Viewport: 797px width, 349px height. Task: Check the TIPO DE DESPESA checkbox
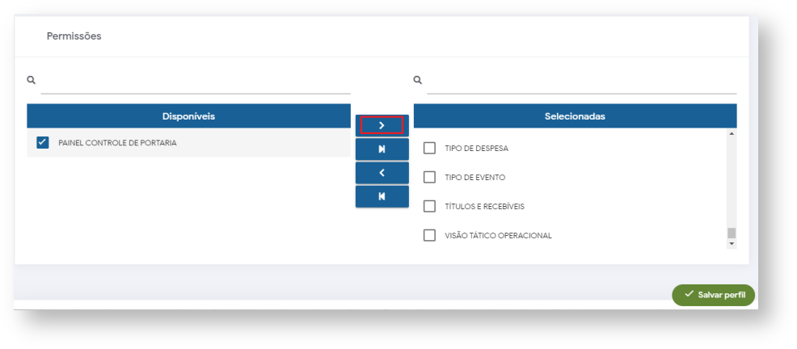(430, 149)
